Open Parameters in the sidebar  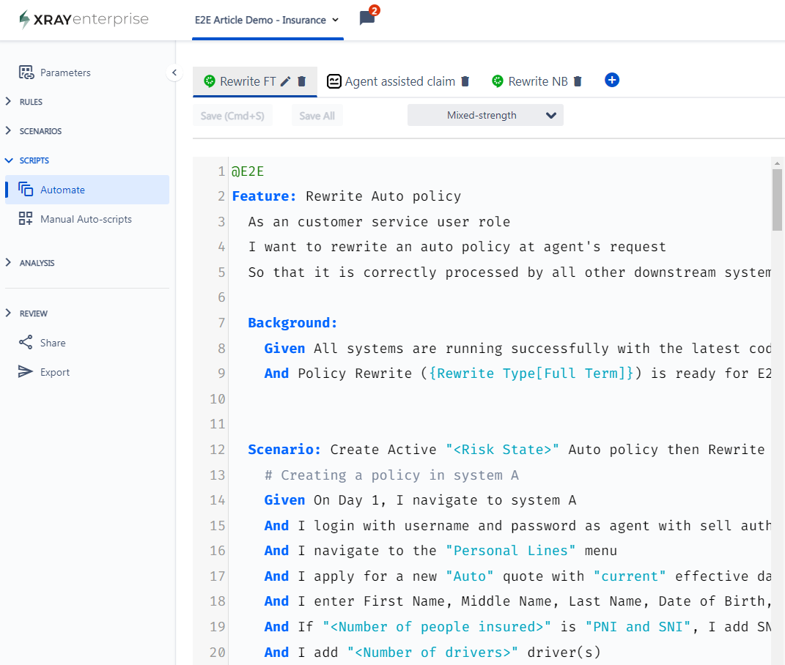tap(65, 73)
